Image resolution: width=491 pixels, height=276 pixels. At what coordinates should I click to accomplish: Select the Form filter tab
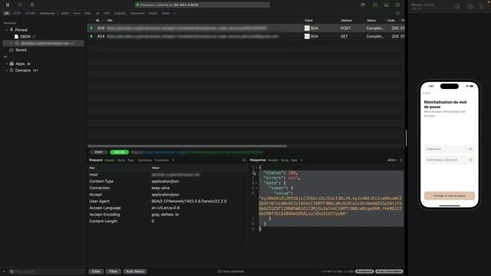point(77,14)
